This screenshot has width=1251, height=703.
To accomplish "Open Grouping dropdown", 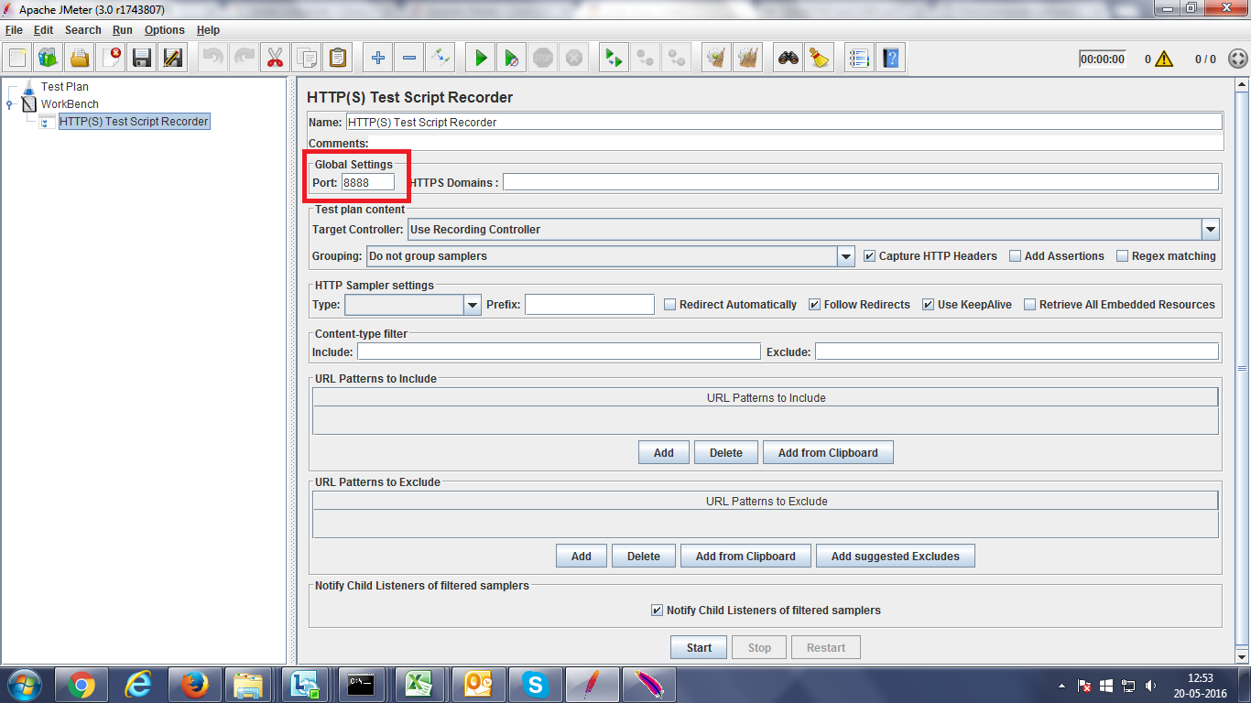I will click(846, 256).
